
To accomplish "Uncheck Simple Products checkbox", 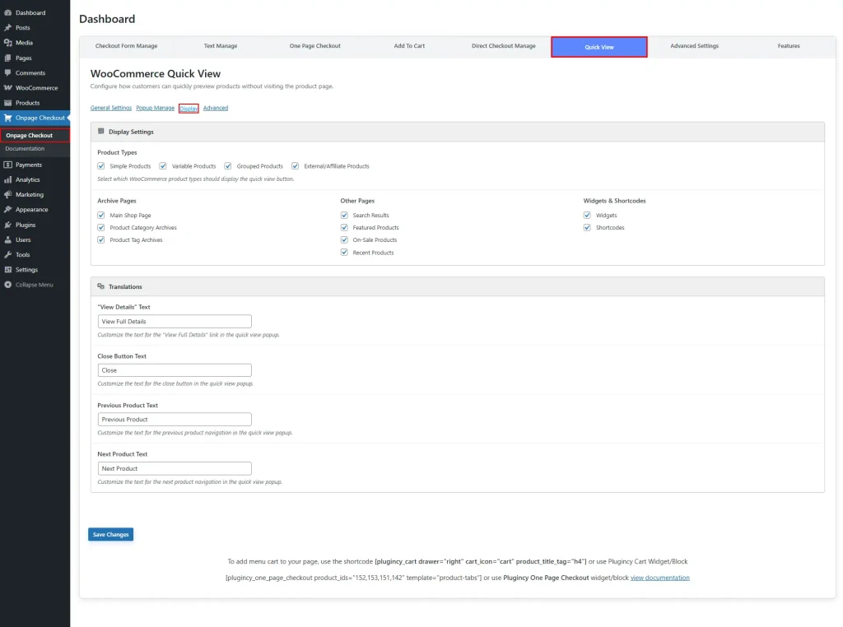I will [x=101, y=166].
